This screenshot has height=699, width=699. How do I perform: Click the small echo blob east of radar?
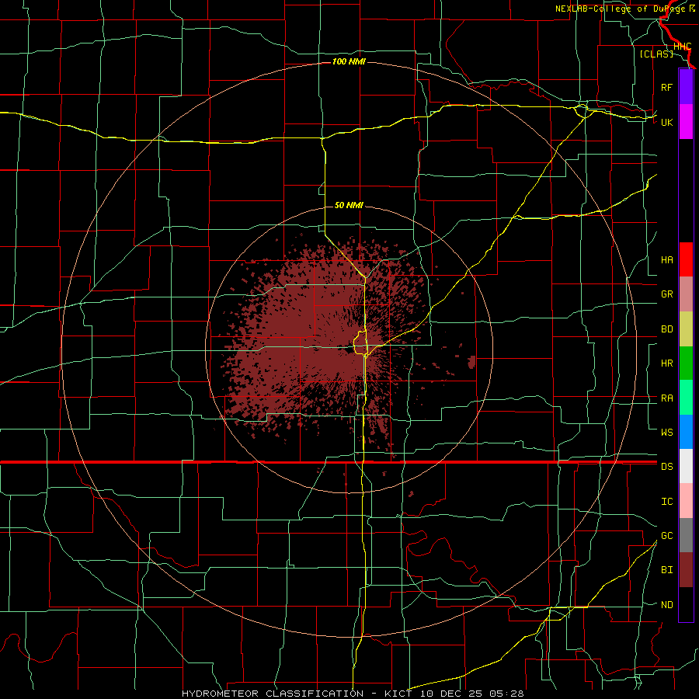tap(471, 362)
